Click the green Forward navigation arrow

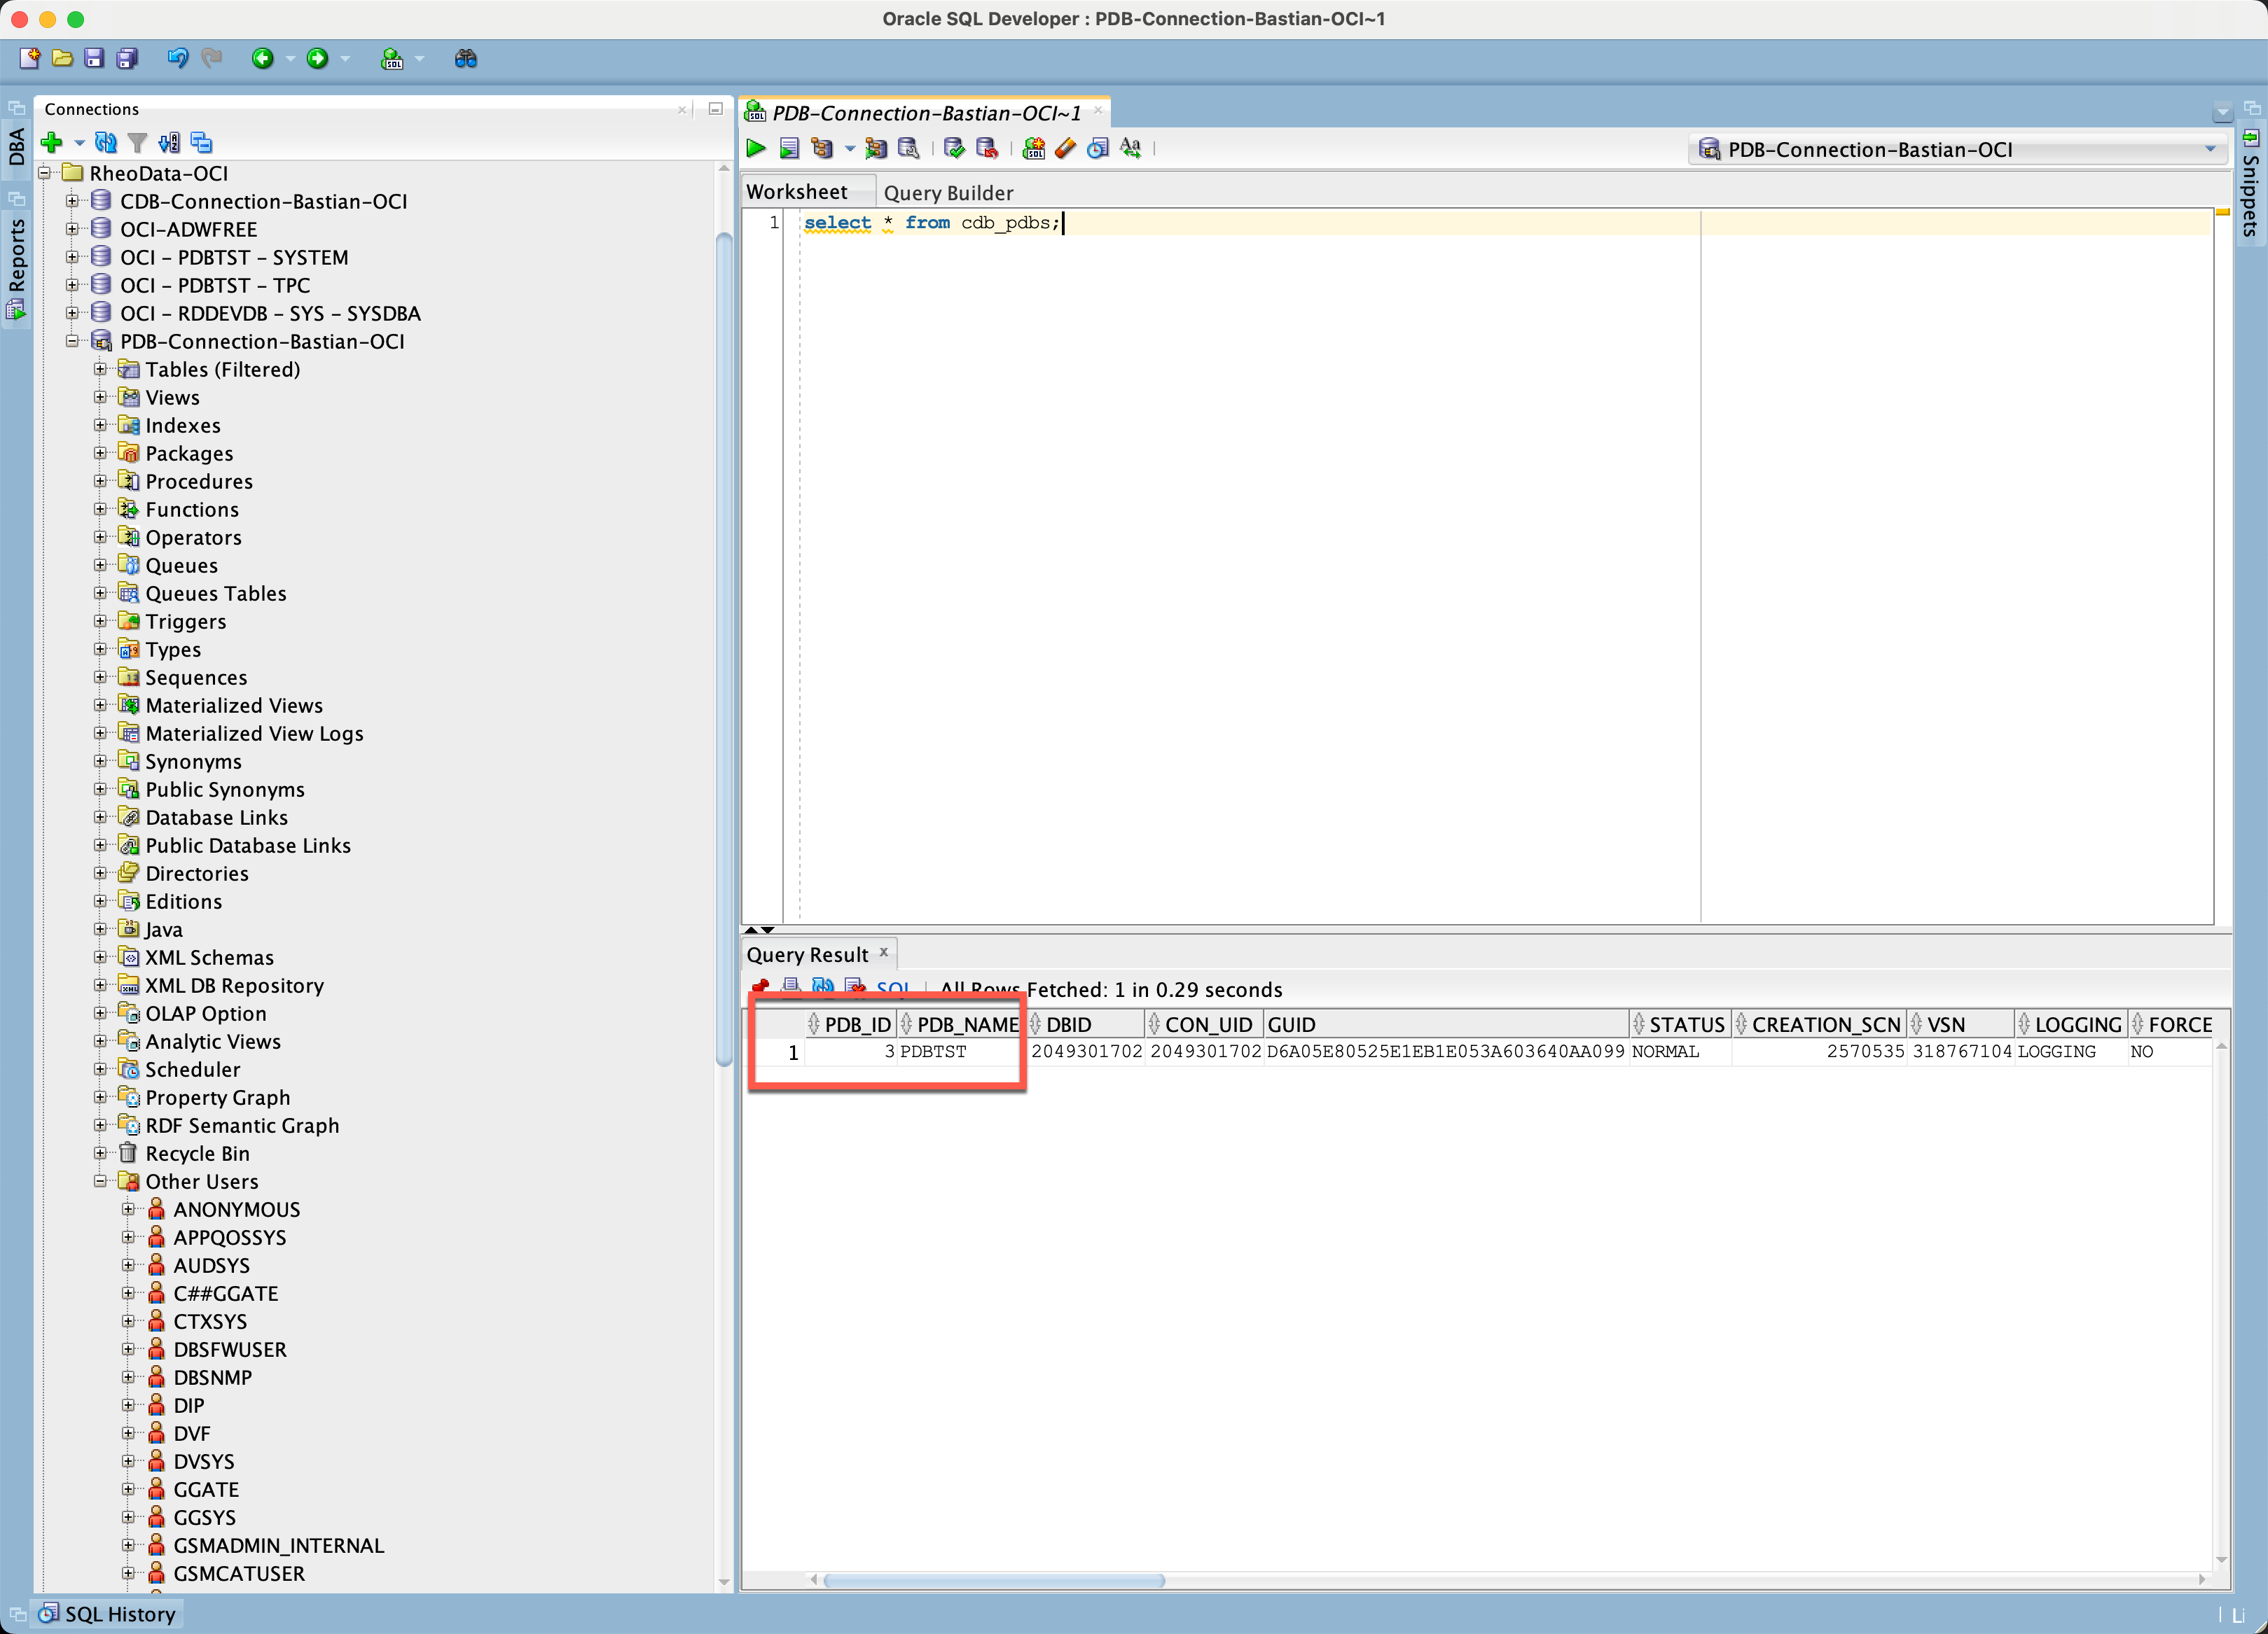317,59
